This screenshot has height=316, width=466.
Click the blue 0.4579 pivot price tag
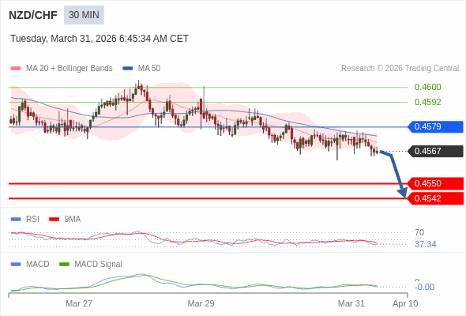[435, 127]
